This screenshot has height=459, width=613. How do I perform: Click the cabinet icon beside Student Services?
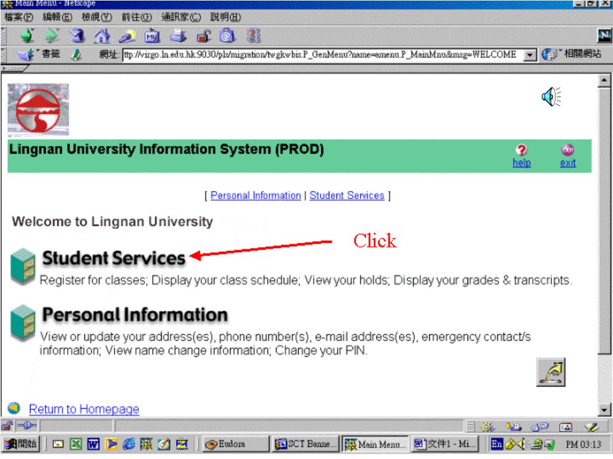tap(23, 267)
